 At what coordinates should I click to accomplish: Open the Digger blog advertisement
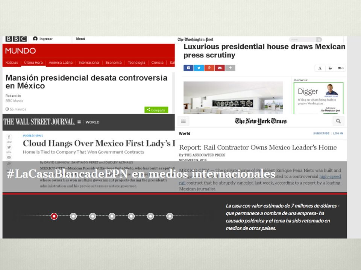point(319,98)
